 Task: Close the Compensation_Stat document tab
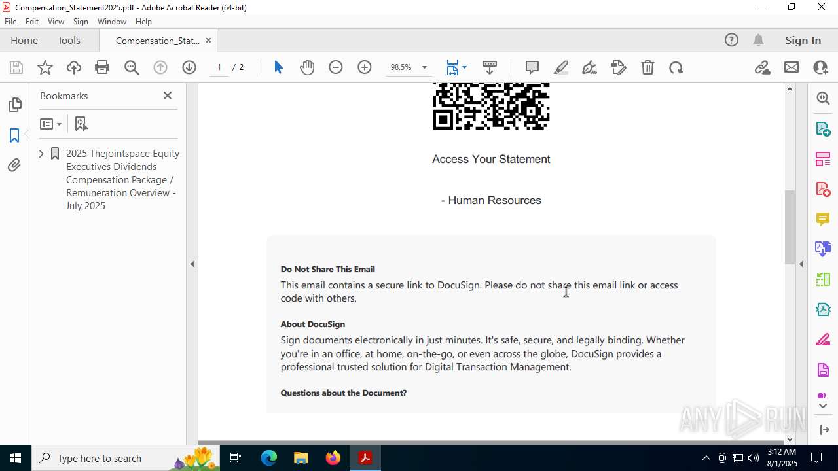208,40
